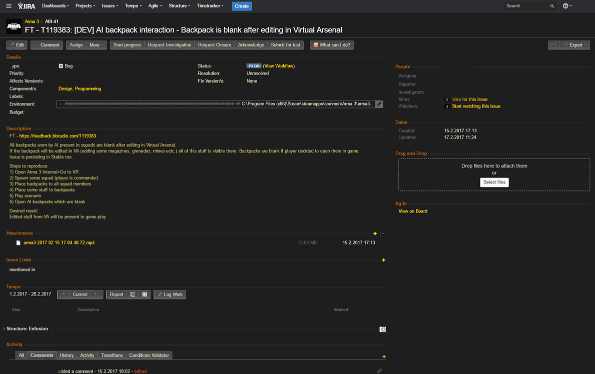
Task: Click Start progress workflow button
Action: tap(127, 45)
